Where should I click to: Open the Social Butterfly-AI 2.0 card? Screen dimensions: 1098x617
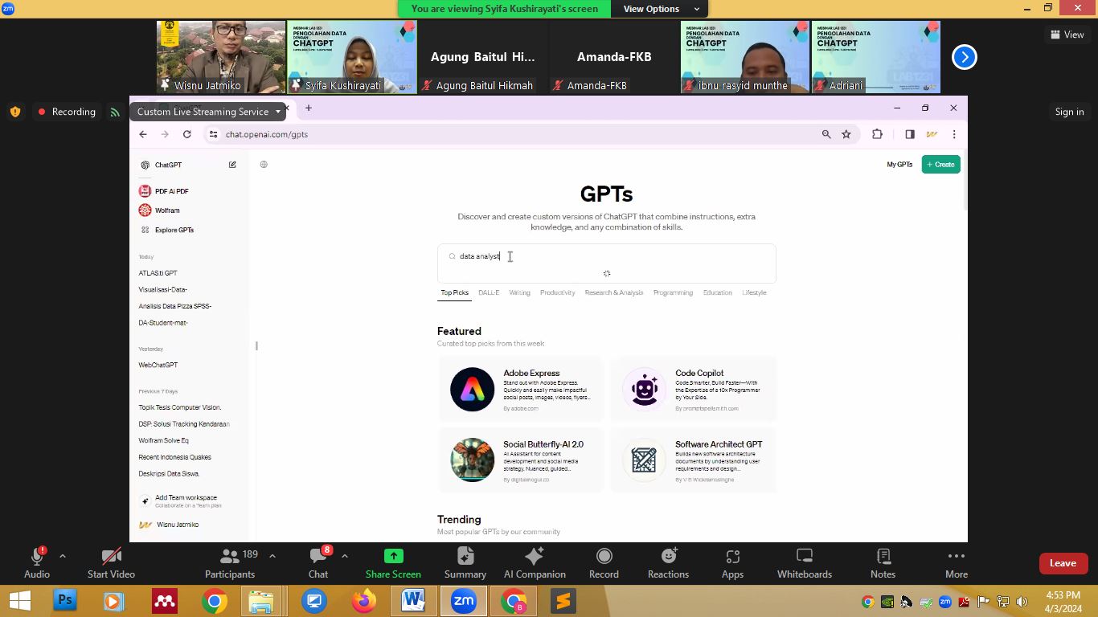[x=521, y=460]
